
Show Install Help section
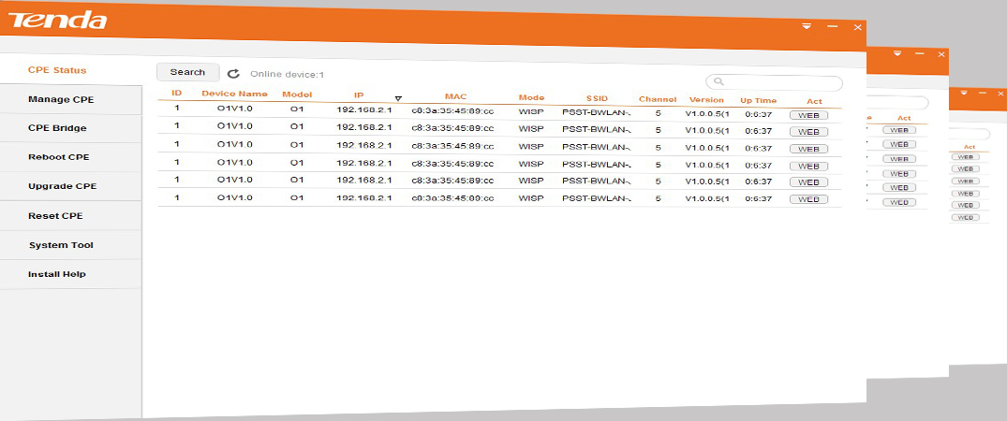[56, 274]
